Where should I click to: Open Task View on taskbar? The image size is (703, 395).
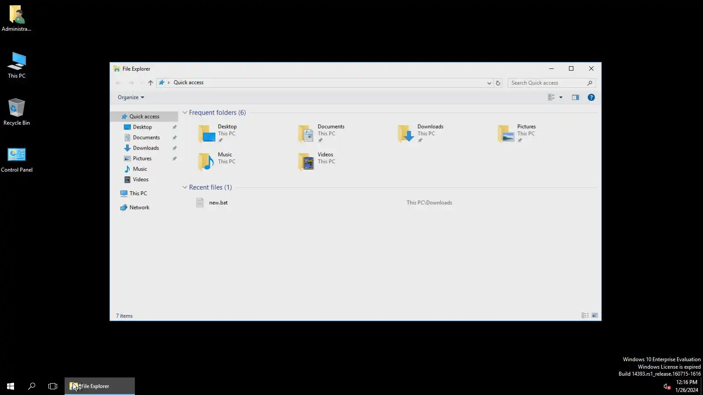point(53,386)
